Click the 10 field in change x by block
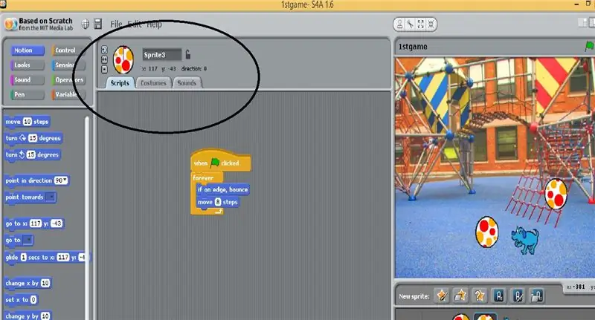This screenshot has width=595, height=320. pos(45,283)
